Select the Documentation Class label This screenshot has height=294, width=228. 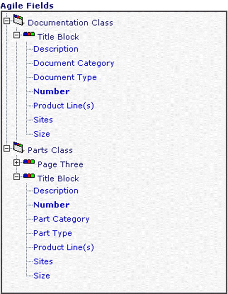point(70,23)
